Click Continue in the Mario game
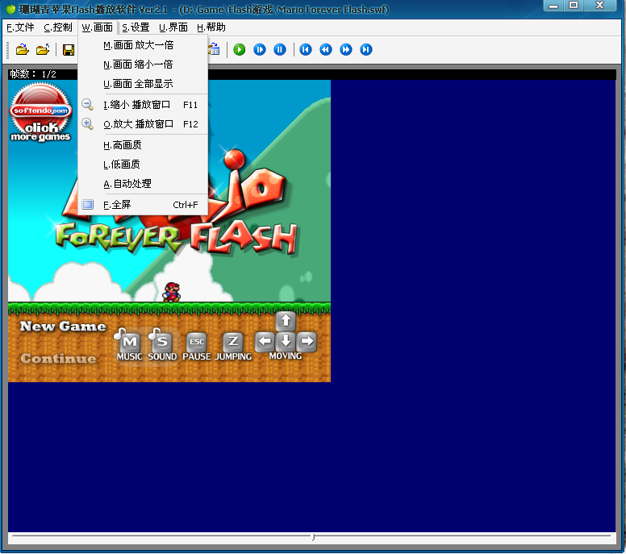The width and height of the screenshot is (626, 554). coord(59,358)
